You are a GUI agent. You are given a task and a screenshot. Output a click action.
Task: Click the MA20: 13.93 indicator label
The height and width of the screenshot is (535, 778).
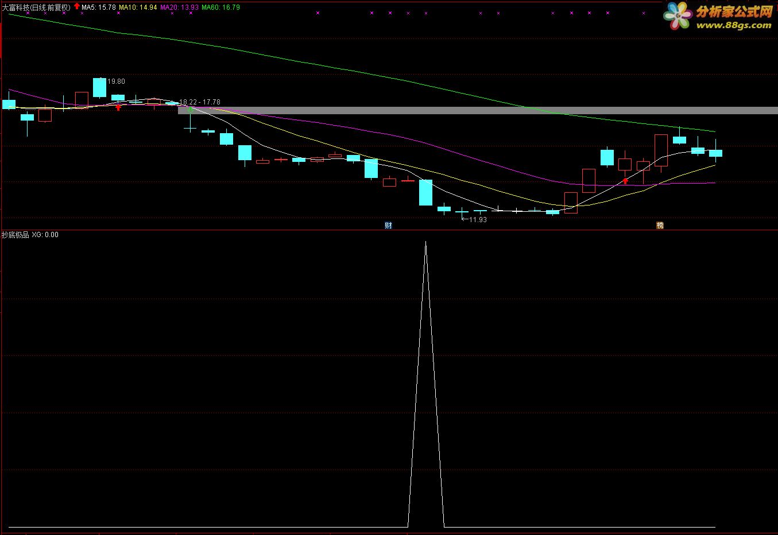coord(180,7)
